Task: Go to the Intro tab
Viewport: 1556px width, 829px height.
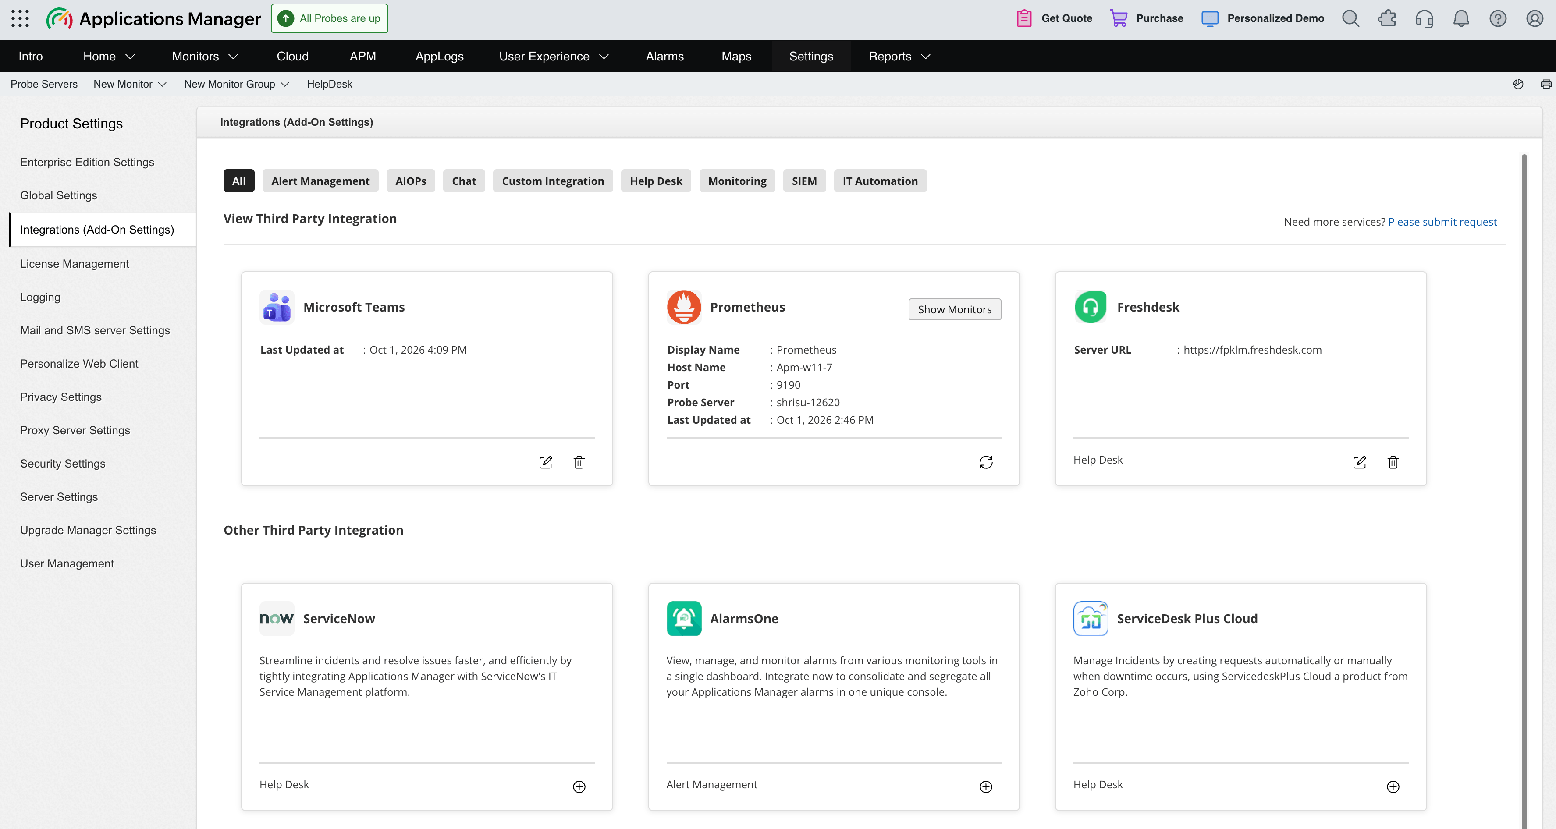Action: click(x=31, y=56)
